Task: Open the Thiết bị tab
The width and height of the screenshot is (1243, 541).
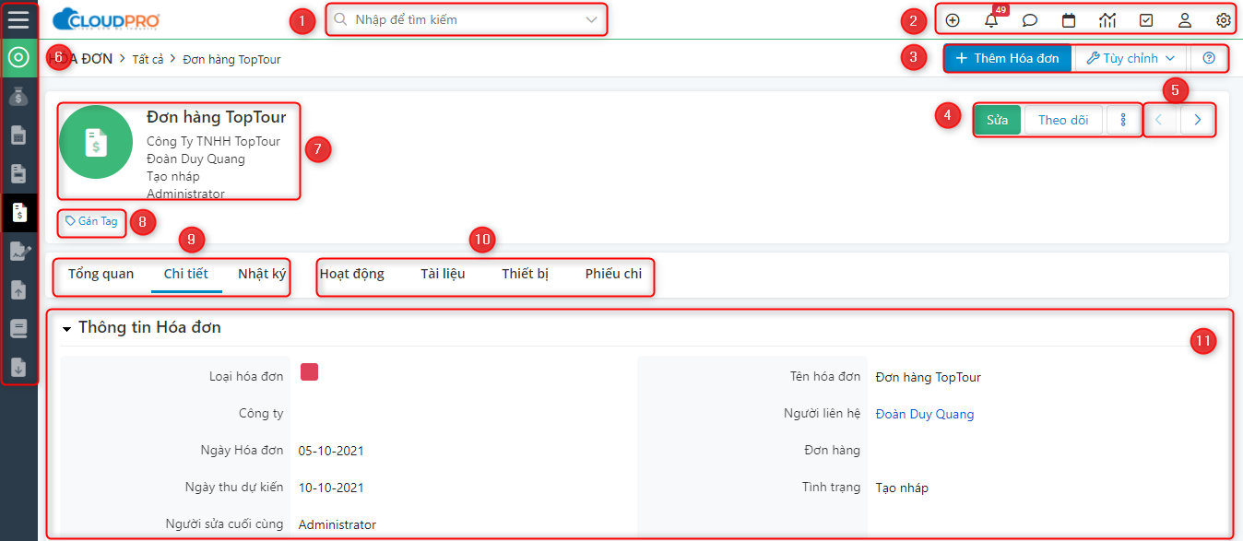Action: tap(525, 274)
